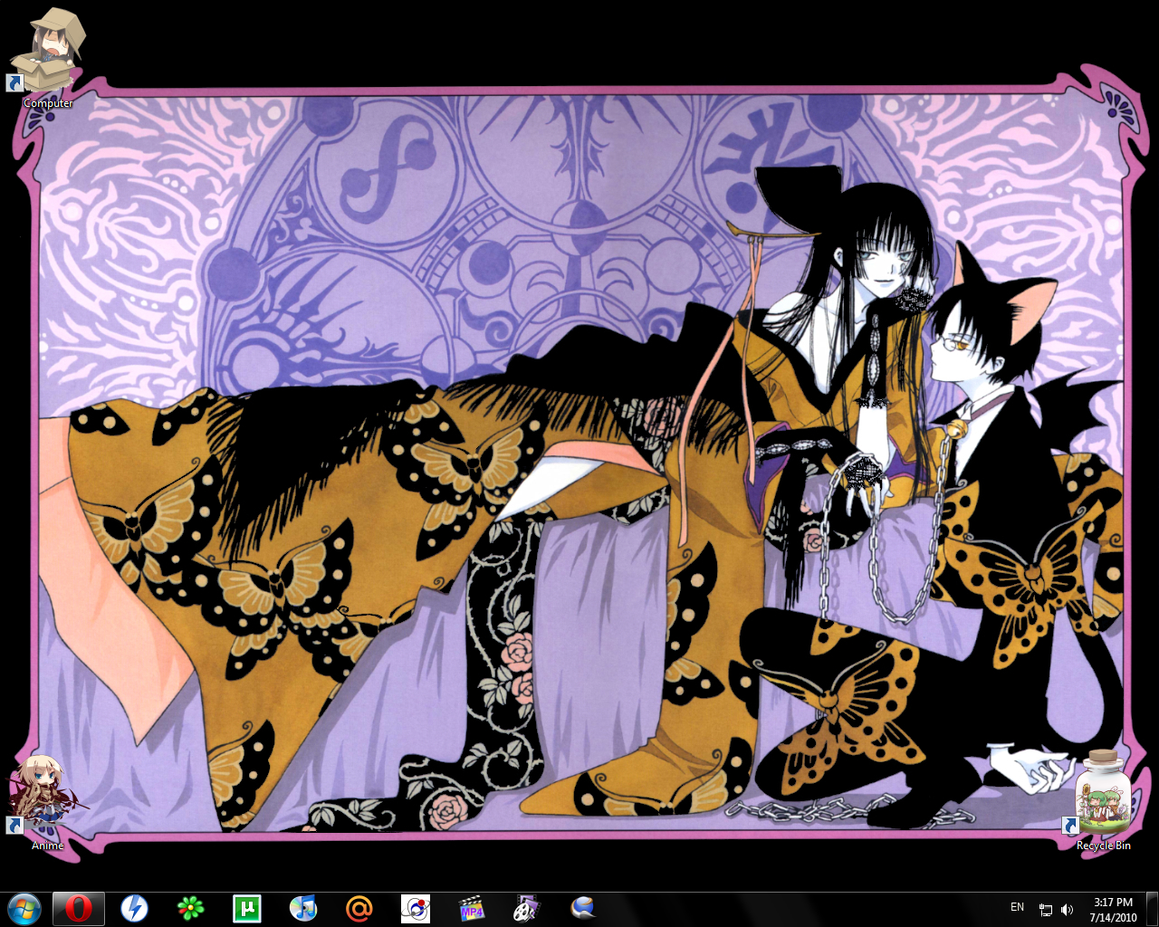Select the Anime desktop shortcut
This screenshot has width=1159, height=927.
pos(47,803)
